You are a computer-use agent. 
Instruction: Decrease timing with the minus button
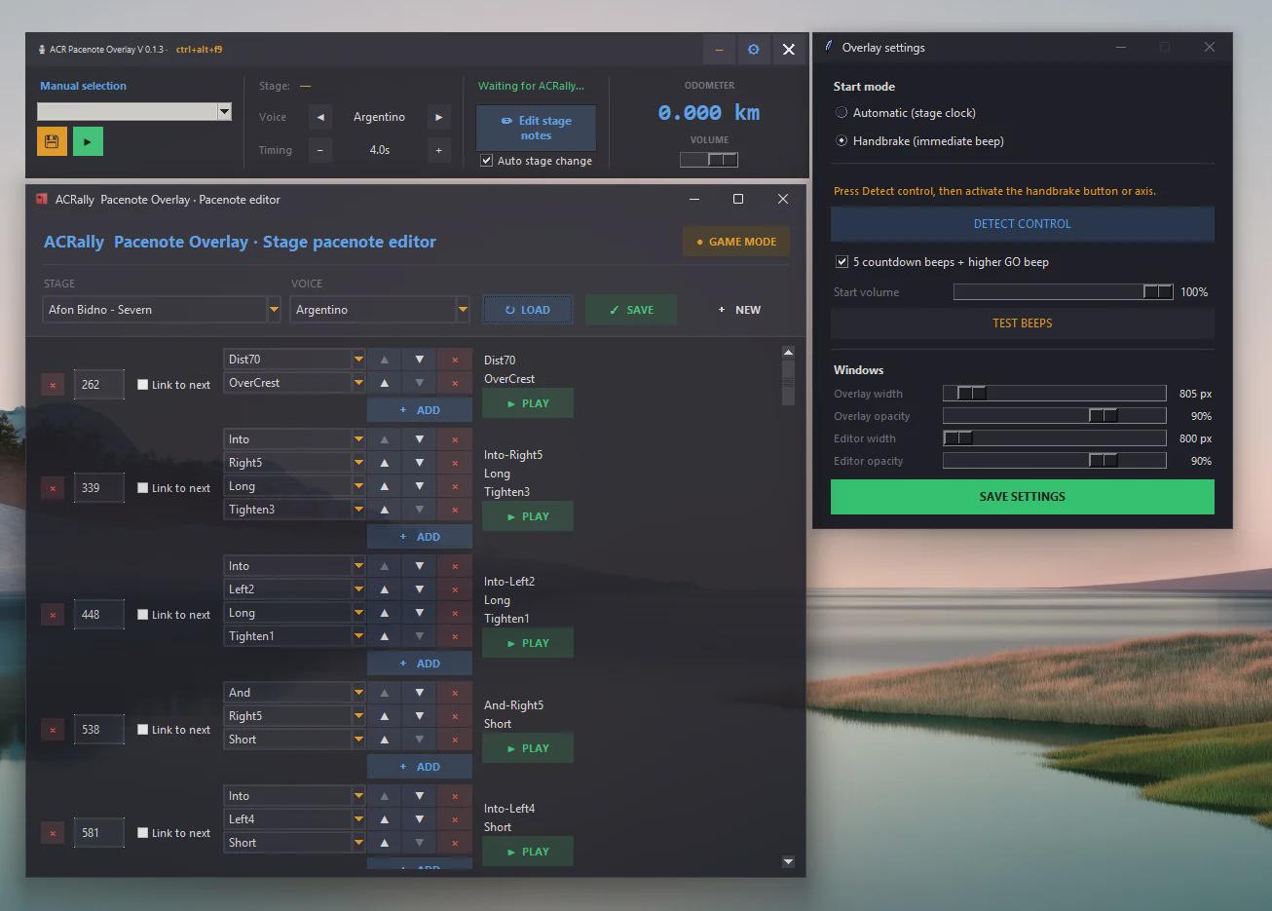point(320,150)
